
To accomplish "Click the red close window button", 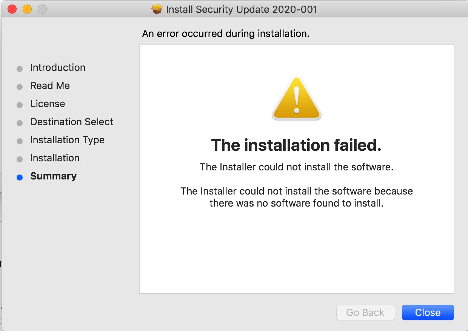I will pyautogui.click(x=12, y=9).
